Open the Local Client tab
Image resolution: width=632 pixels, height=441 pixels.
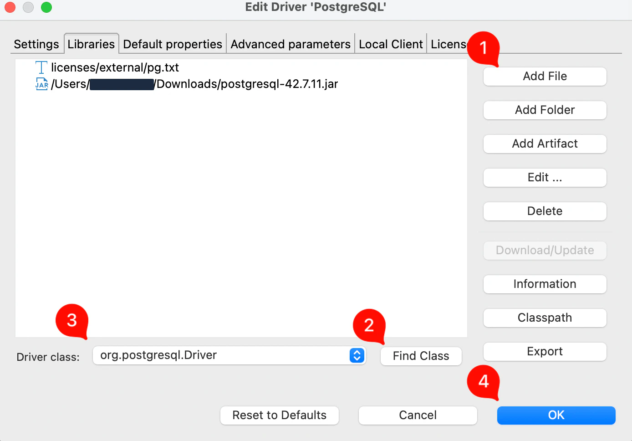tap(391, 44)
